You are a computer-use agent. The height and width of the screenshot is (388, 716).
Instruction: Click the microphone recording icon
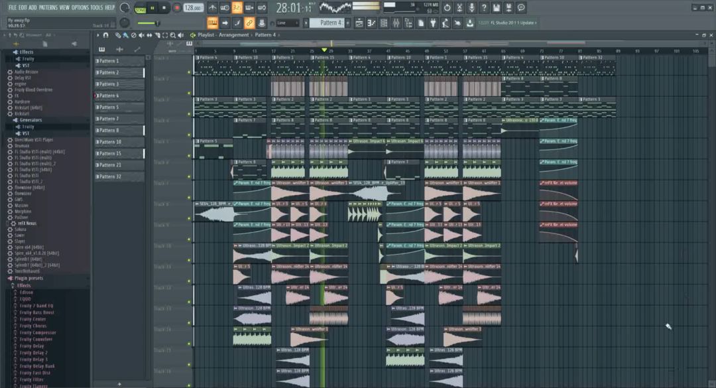coord(471,8)
